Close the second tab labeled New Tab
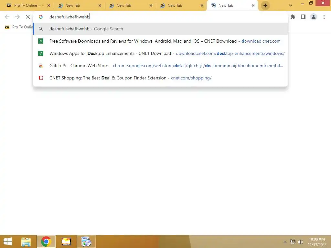This screenshot has width=331, height=248. (x=100, y=5)
